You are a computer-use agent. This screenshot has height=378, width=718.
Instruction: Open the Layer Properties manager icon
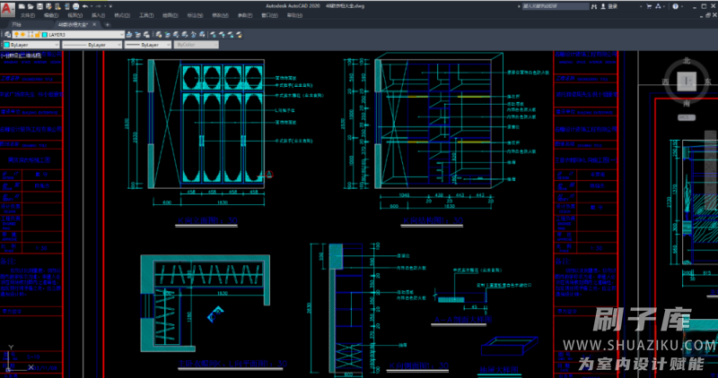[x=7, y=34]
